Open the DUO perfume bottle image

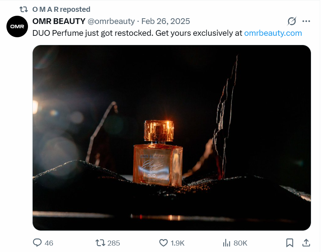point(172,137)
